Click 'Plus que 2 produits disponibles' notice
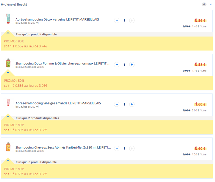 point(37,118)
